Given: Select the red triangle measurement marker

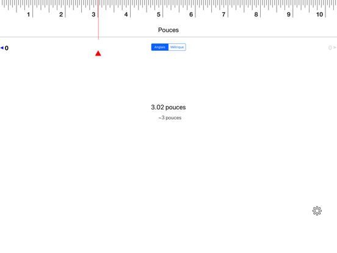Looking at the screenshot, I should (98, 53).
